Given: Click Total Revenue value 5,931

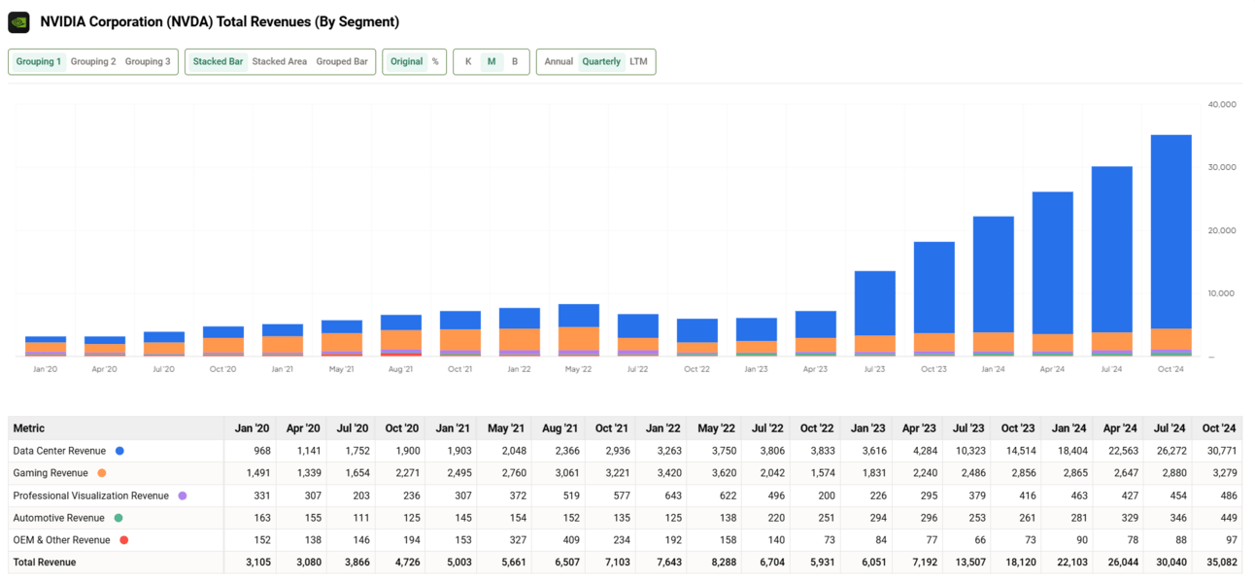Looking at the screenshot, I should pyautogui.click(x=819, y=562).
